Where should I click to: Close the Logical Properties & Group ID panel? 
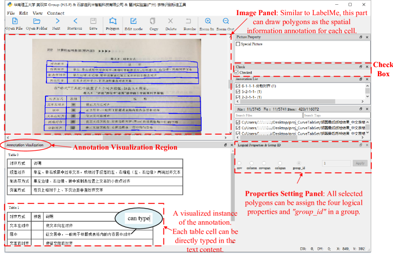pos(367,145)
